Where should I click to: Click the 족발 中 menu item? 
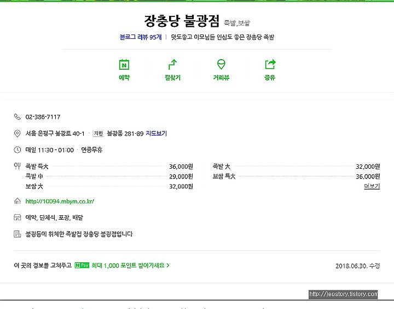click(x=34, y=176)
